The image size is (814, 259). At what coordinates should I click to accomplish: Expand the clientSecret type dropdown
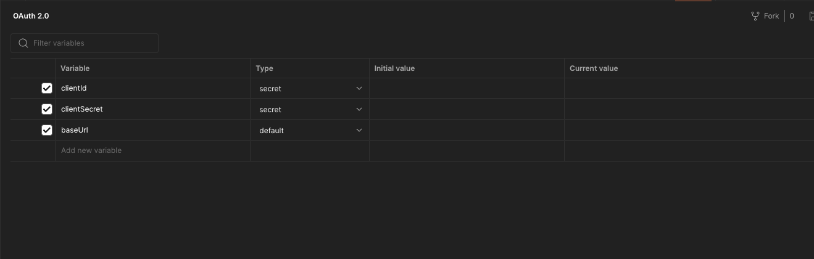(310, 110)
